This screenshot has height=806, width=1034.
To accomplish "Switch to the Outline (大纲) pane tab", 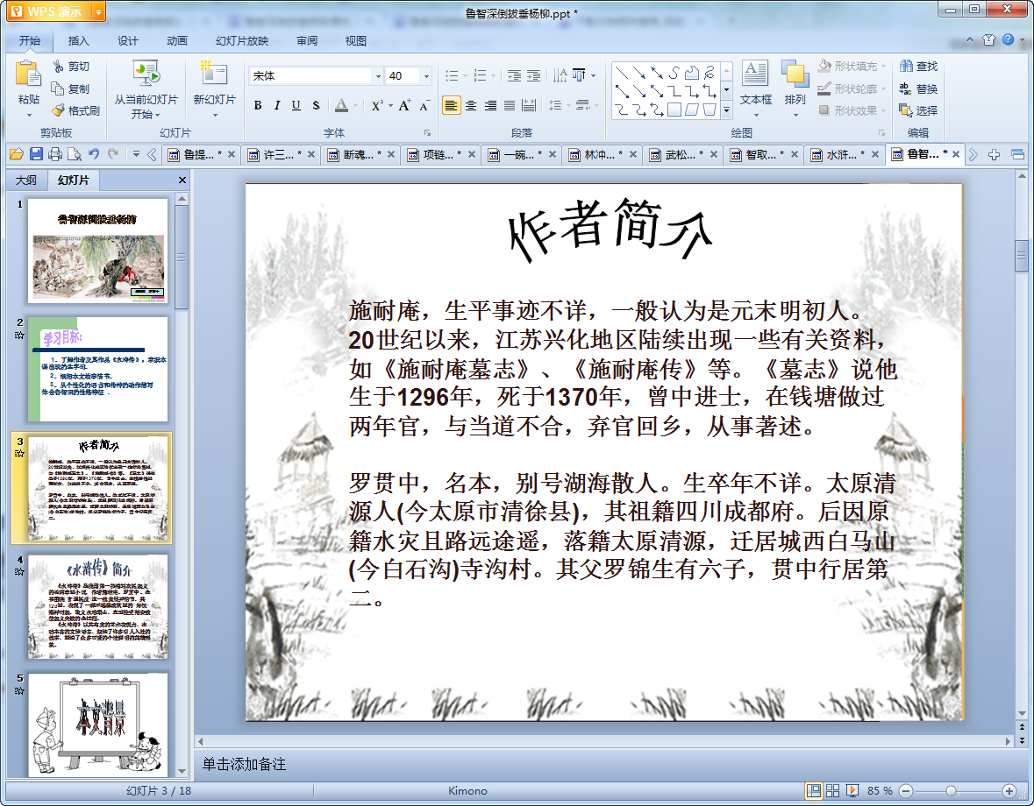I will 26,180.
